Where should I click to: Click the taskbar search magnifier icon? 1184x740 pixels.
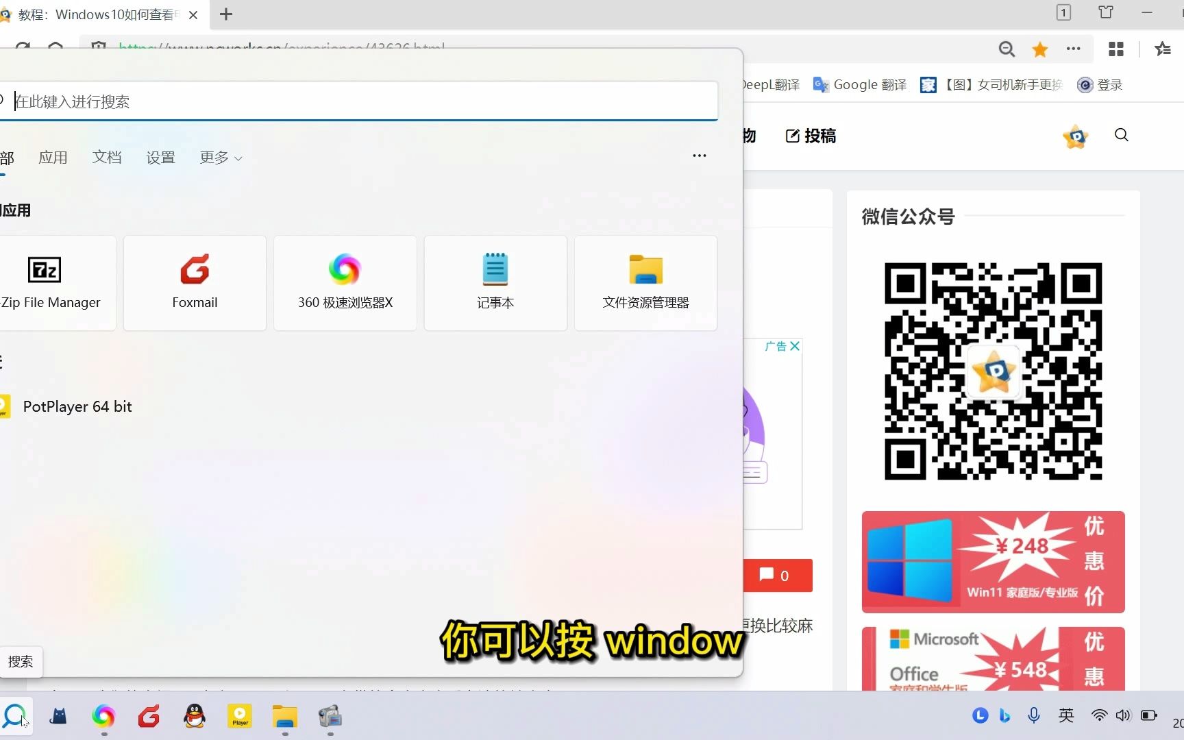pyautogui.click(x=14, y=716)
